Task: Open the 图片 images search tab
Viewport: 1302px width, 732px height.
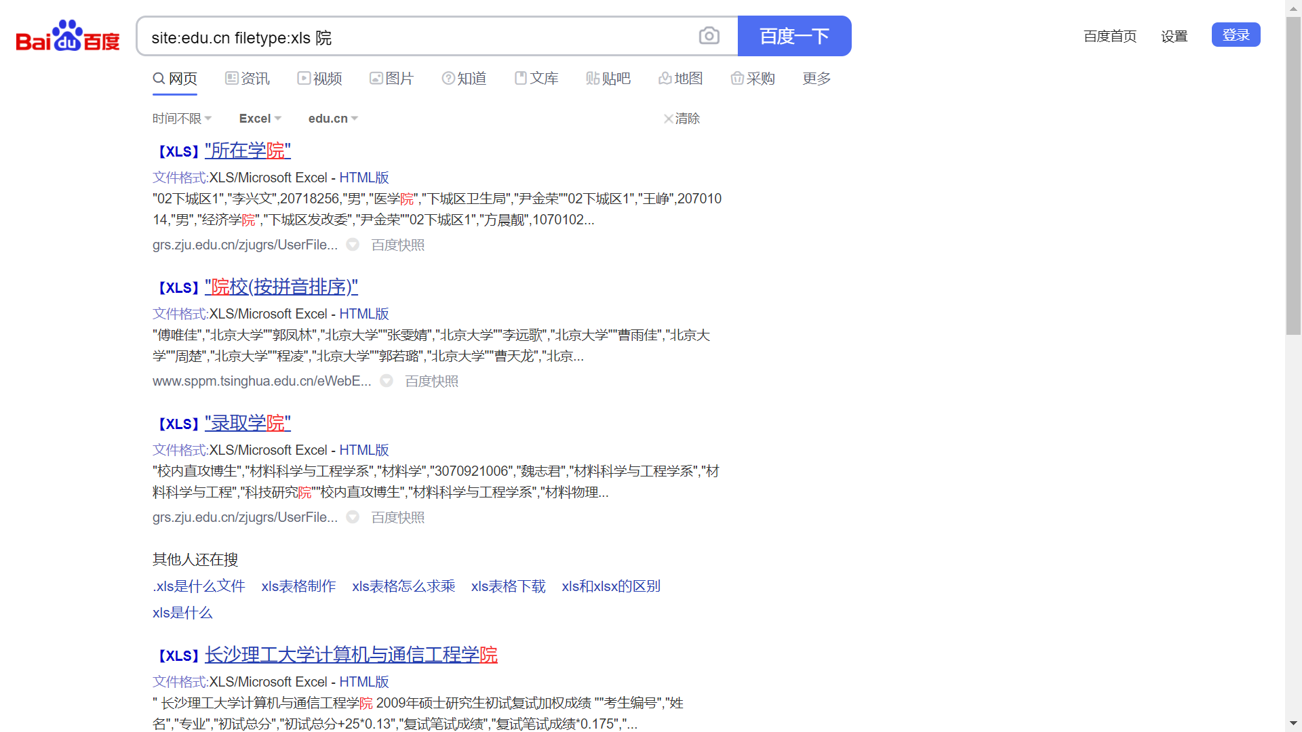Action: click(391, 79)
